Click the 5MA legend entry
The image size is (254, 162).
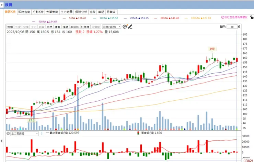74,18
